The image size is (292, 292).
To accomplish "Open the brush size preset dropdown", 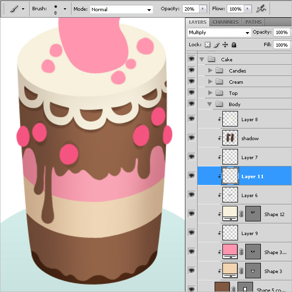I will pos(65,9).
